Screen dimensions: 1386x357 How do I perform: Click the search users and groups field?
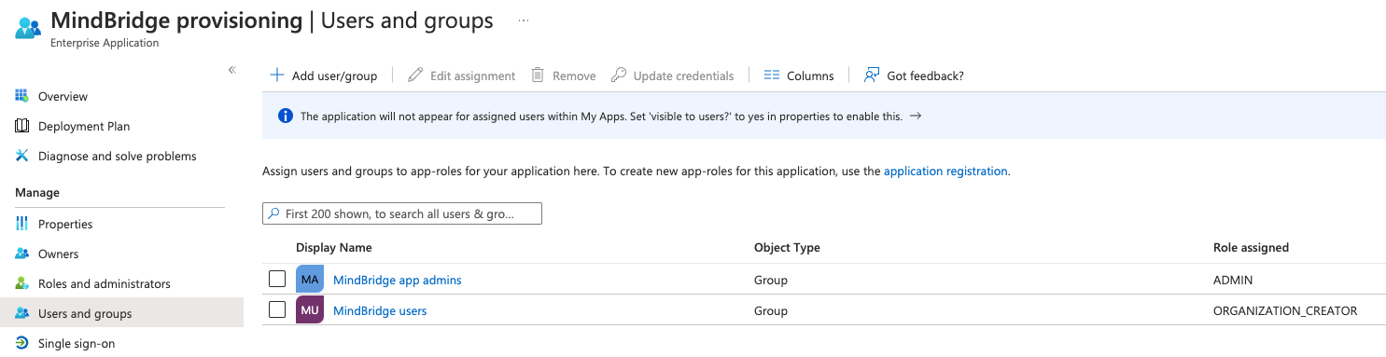pos(402,213)
